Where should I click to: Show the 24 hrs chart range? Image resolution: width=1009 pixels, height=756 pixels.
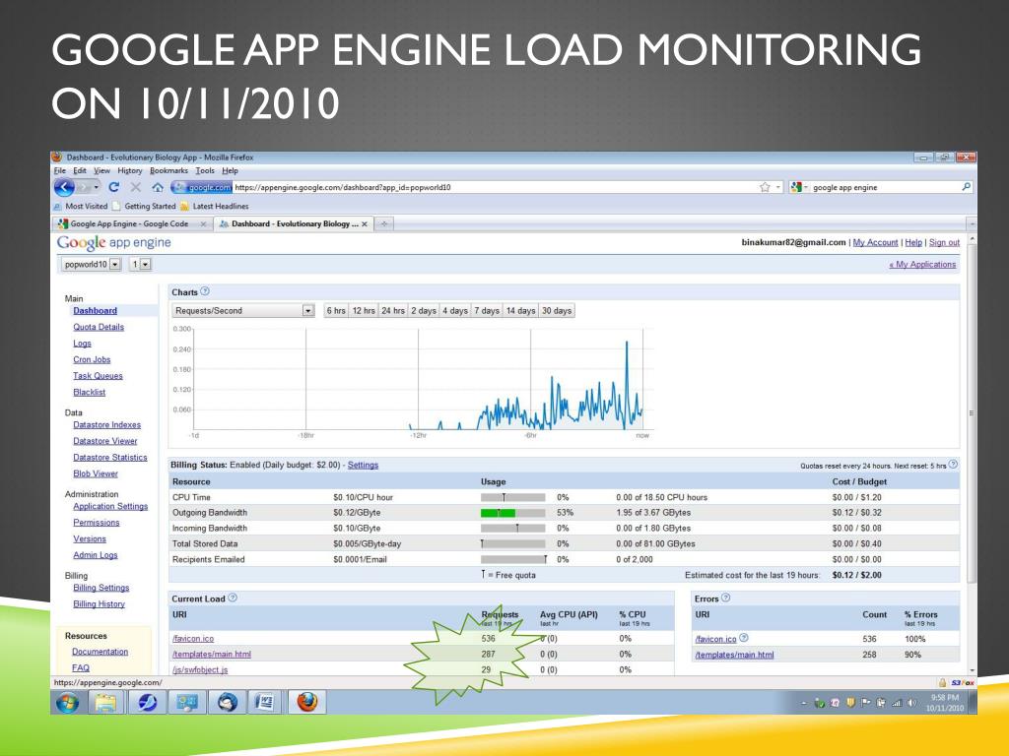pos(392,310)
